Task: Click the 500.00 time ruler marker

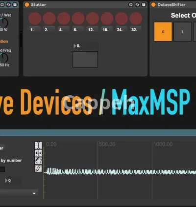Action: coord(107,144)
